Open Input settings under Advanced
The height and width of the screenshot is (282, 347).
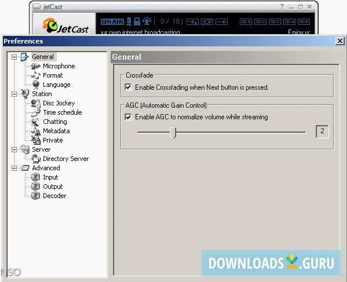50,177
